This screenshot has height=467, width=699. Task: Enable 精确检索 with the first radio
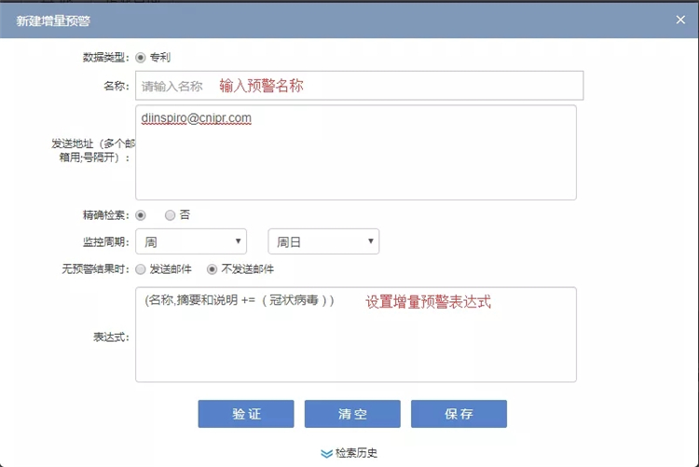coord(141,215)
